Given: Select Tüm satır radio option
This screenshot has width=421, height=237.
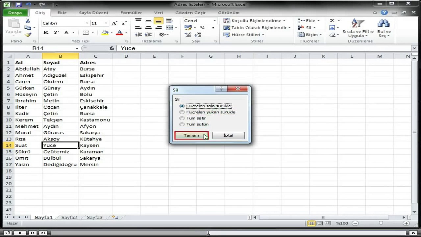Looking at the screenshot, I should [193, 118].
